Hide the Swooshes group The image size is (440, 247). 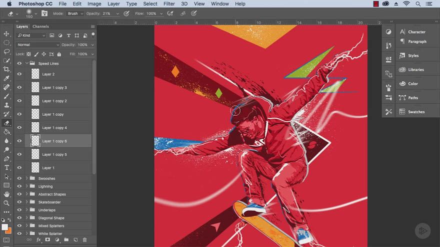pos(19,179)
